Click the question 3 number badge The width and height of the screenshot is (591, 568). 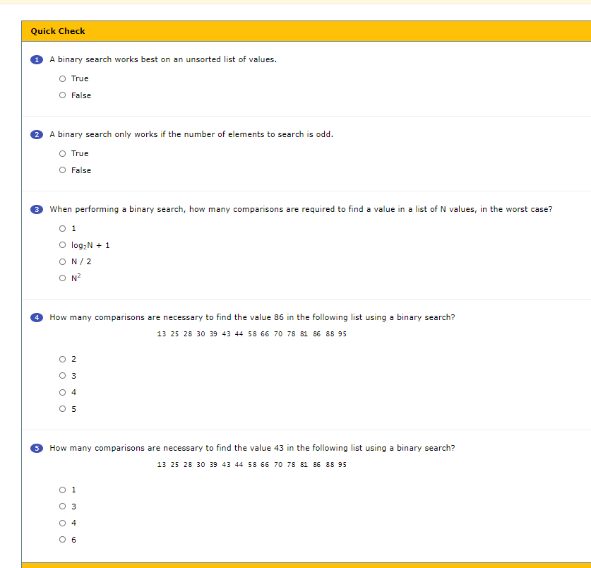36,209
